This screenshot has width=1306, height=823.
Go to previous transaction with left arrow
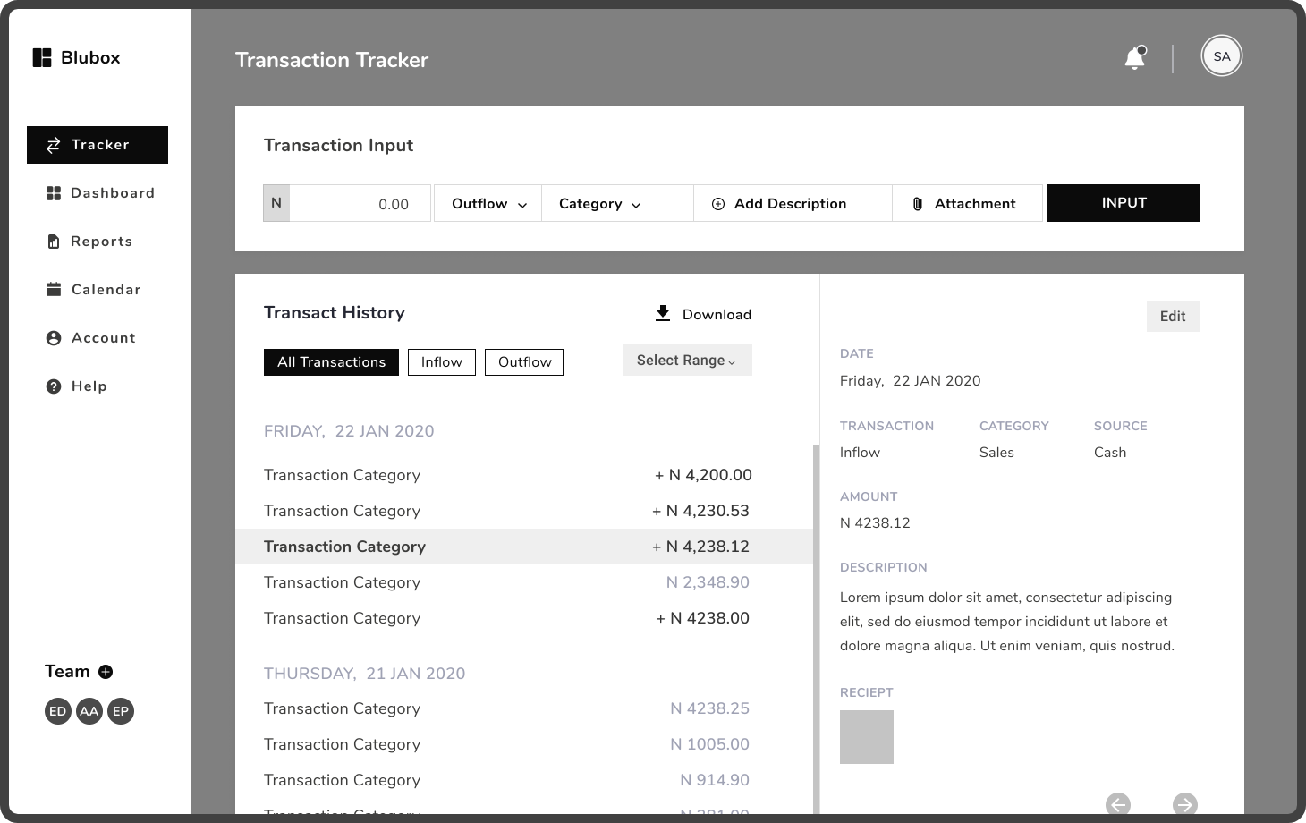tap(1118, 804)
